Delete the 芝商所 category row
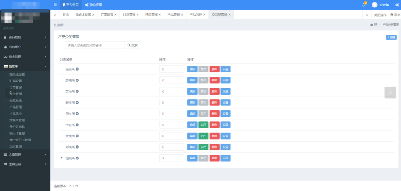 pos(214,91)
